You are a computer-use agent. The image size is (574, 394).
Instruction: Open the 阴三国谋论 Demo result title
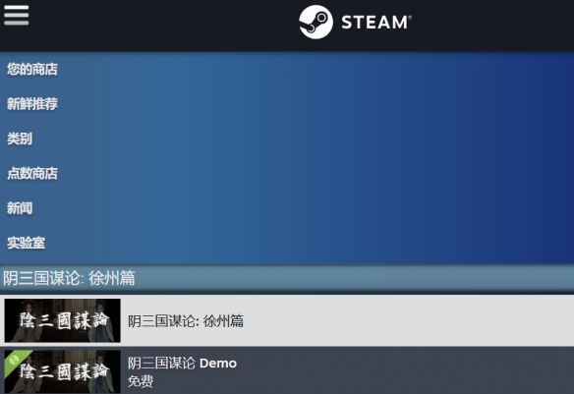pos(182,364)
